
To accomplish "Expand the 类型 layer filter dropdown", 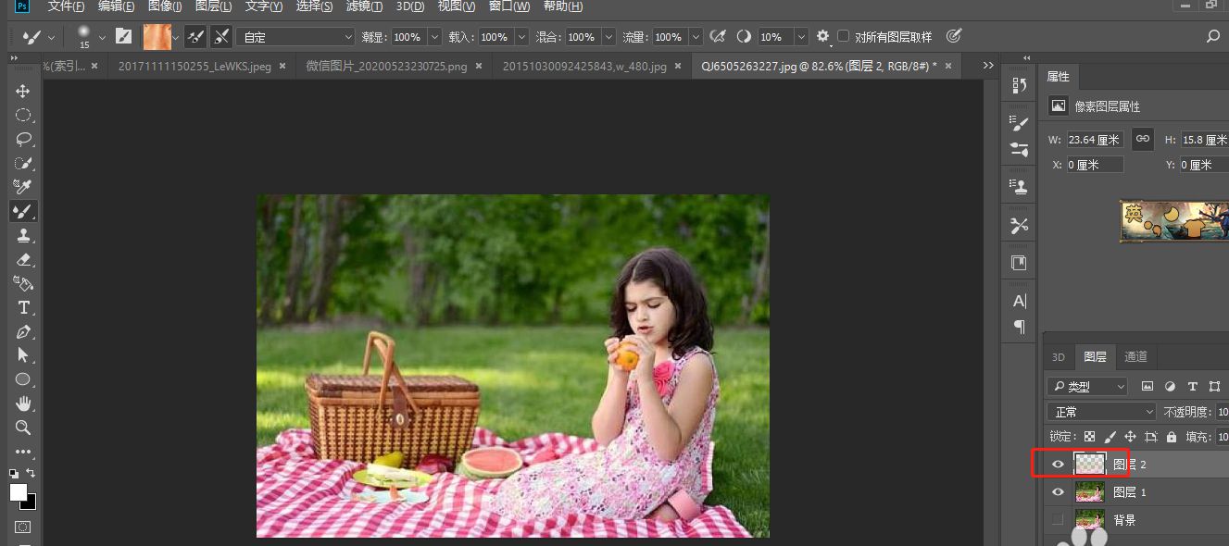I will (x=1087, y=387).
